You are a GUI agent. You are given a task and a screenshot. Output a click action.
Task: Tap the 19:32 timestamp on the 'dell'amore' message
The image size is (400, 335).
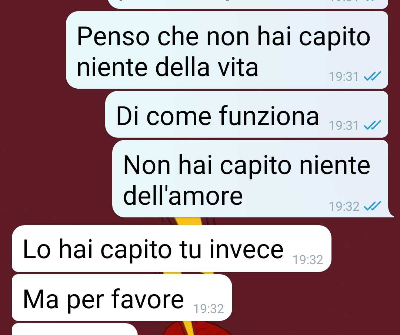pos(344,207)
